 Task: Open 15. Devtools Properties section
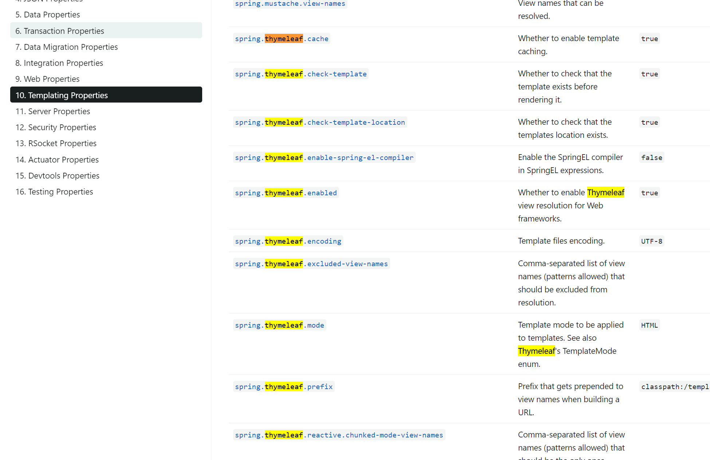pos(57,176)
